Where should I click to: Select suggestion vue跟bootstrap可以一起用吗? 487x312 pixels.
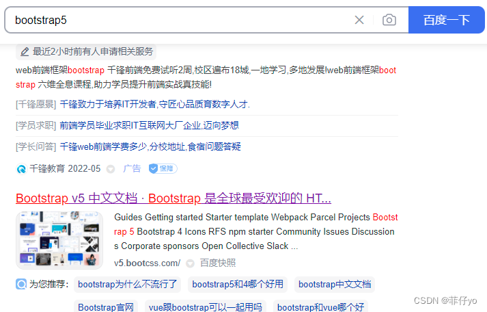[x=206, y=307]
